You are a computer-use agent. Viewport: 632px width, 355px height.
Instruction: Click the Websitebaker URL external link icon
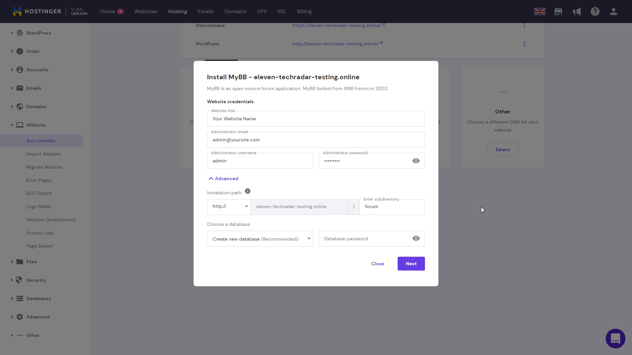point(383,24)
